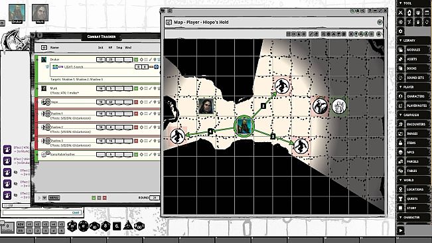Advance turn with next actor arrow

point(39,198)
